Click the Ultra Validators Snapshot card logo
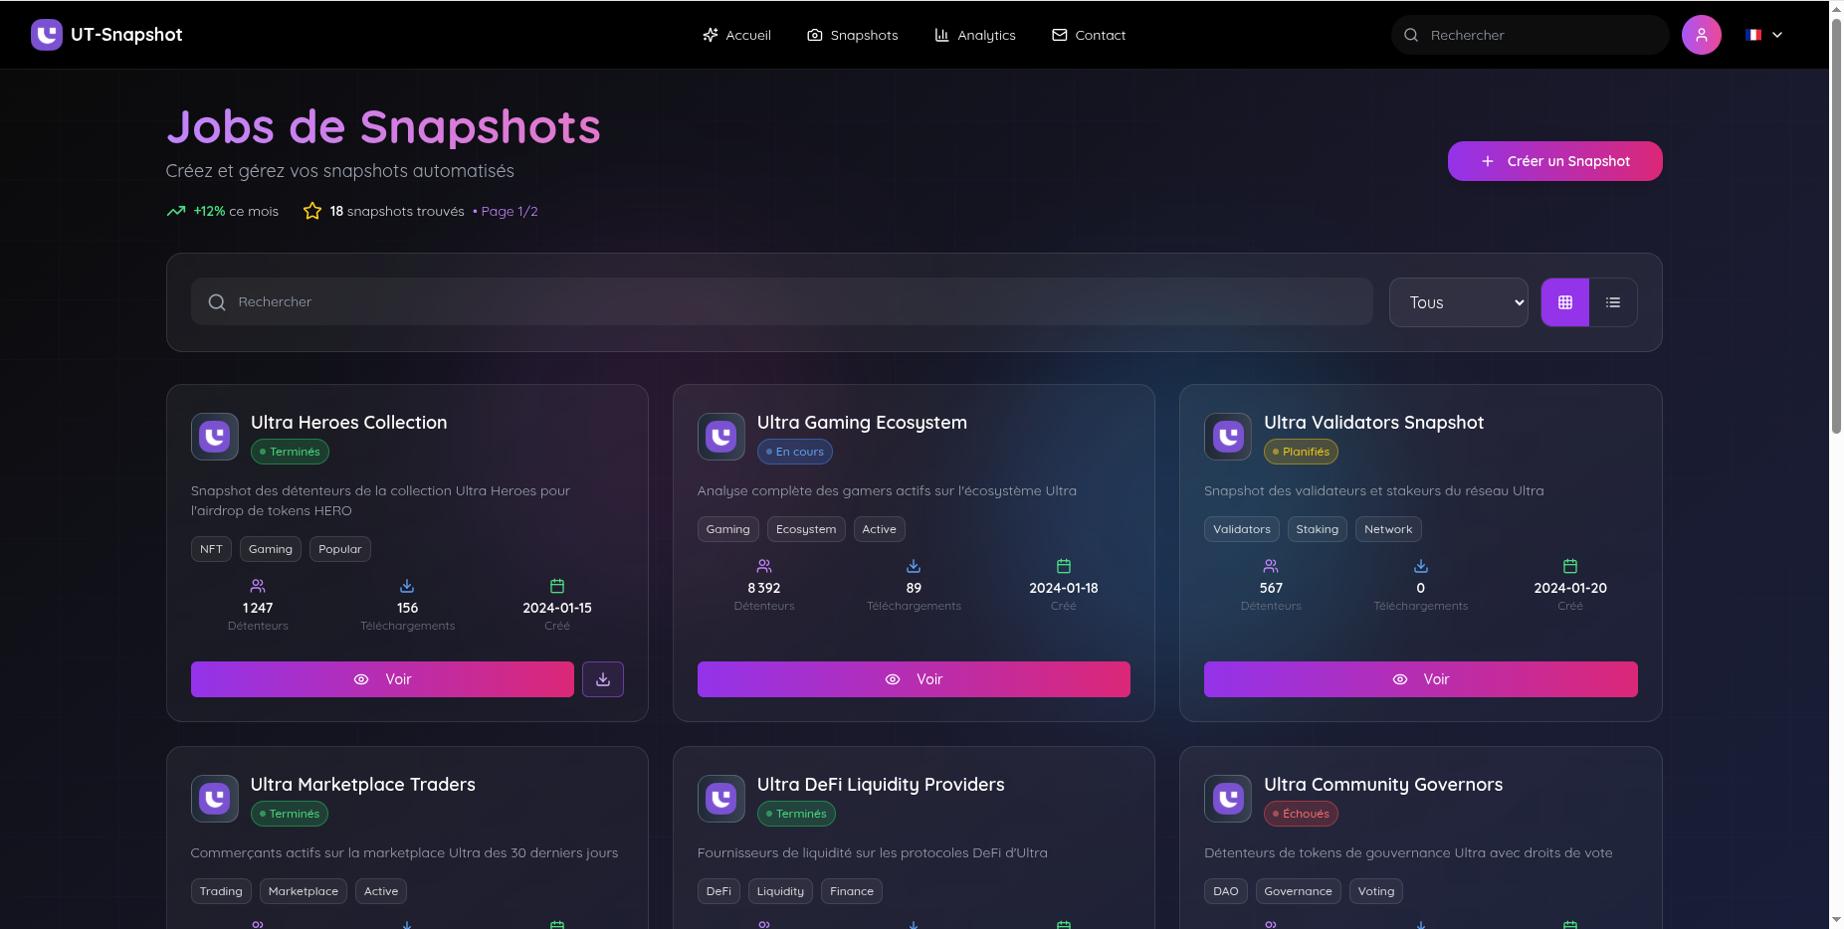 (x=1227, y=437)
